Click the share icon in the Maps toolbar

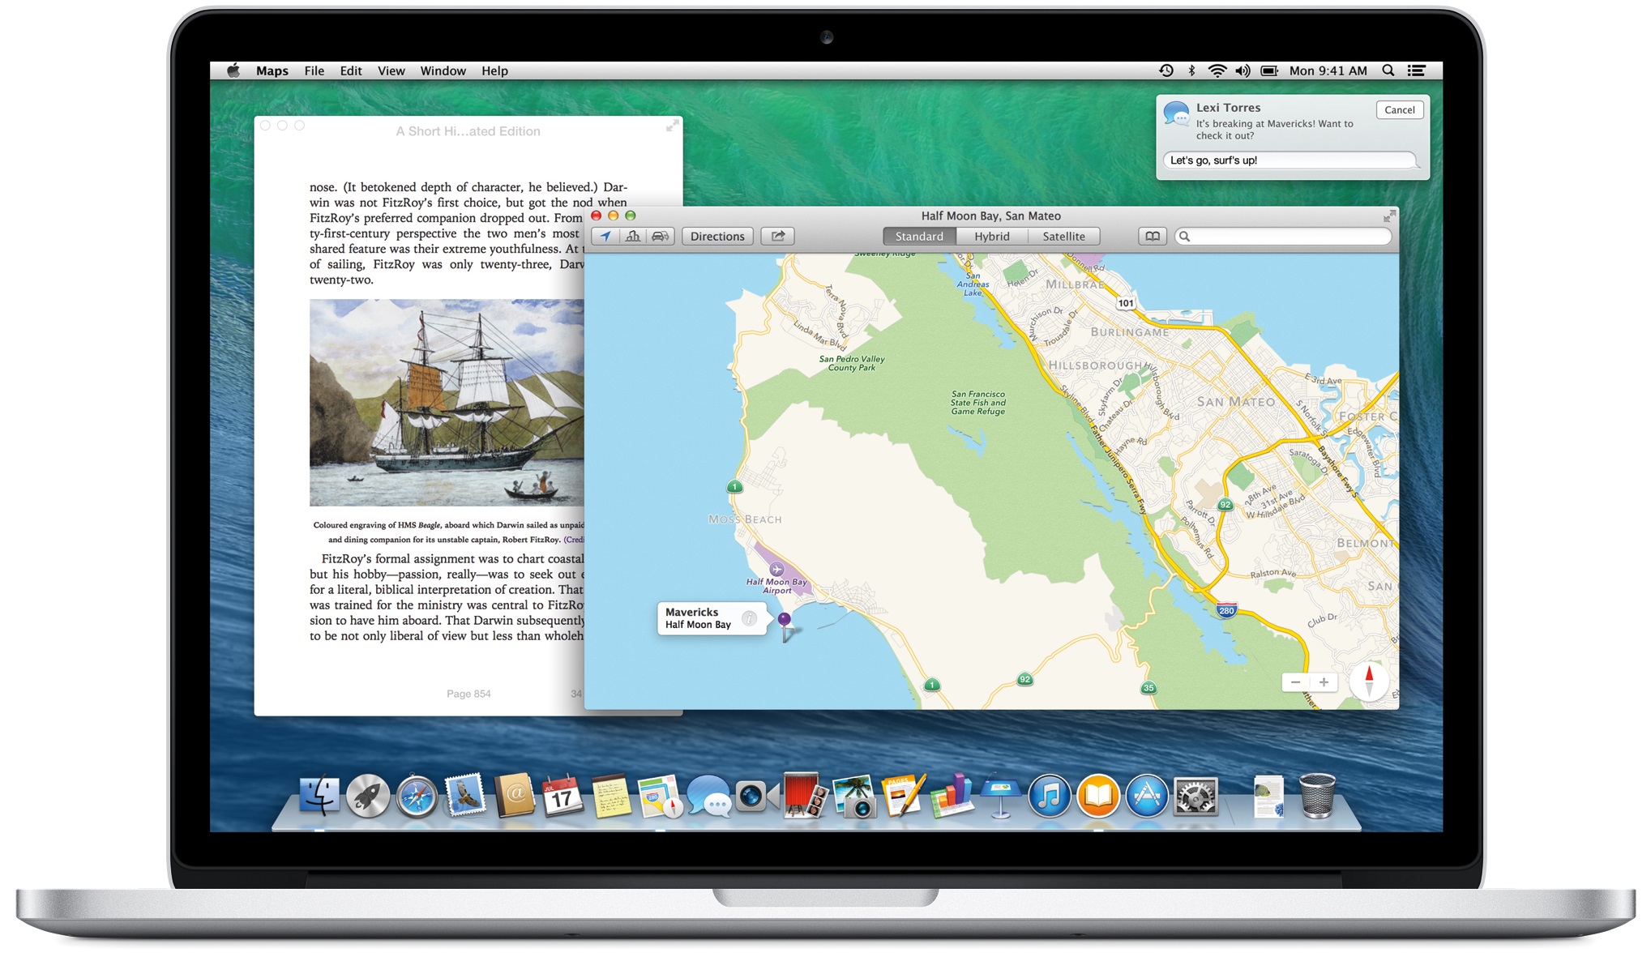777,236
